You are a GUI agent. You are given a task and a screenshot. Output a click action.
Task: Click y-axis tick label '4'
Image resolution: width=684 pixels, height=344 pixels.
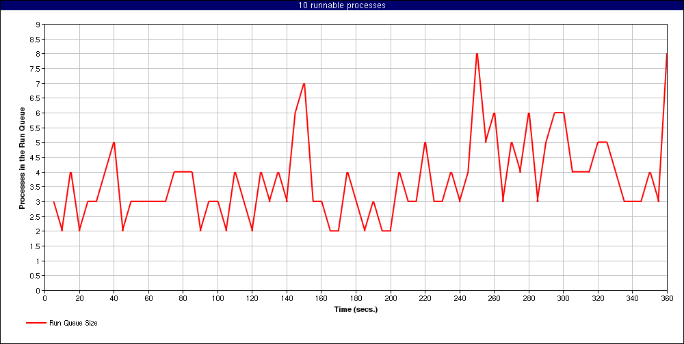click(38, 172)
